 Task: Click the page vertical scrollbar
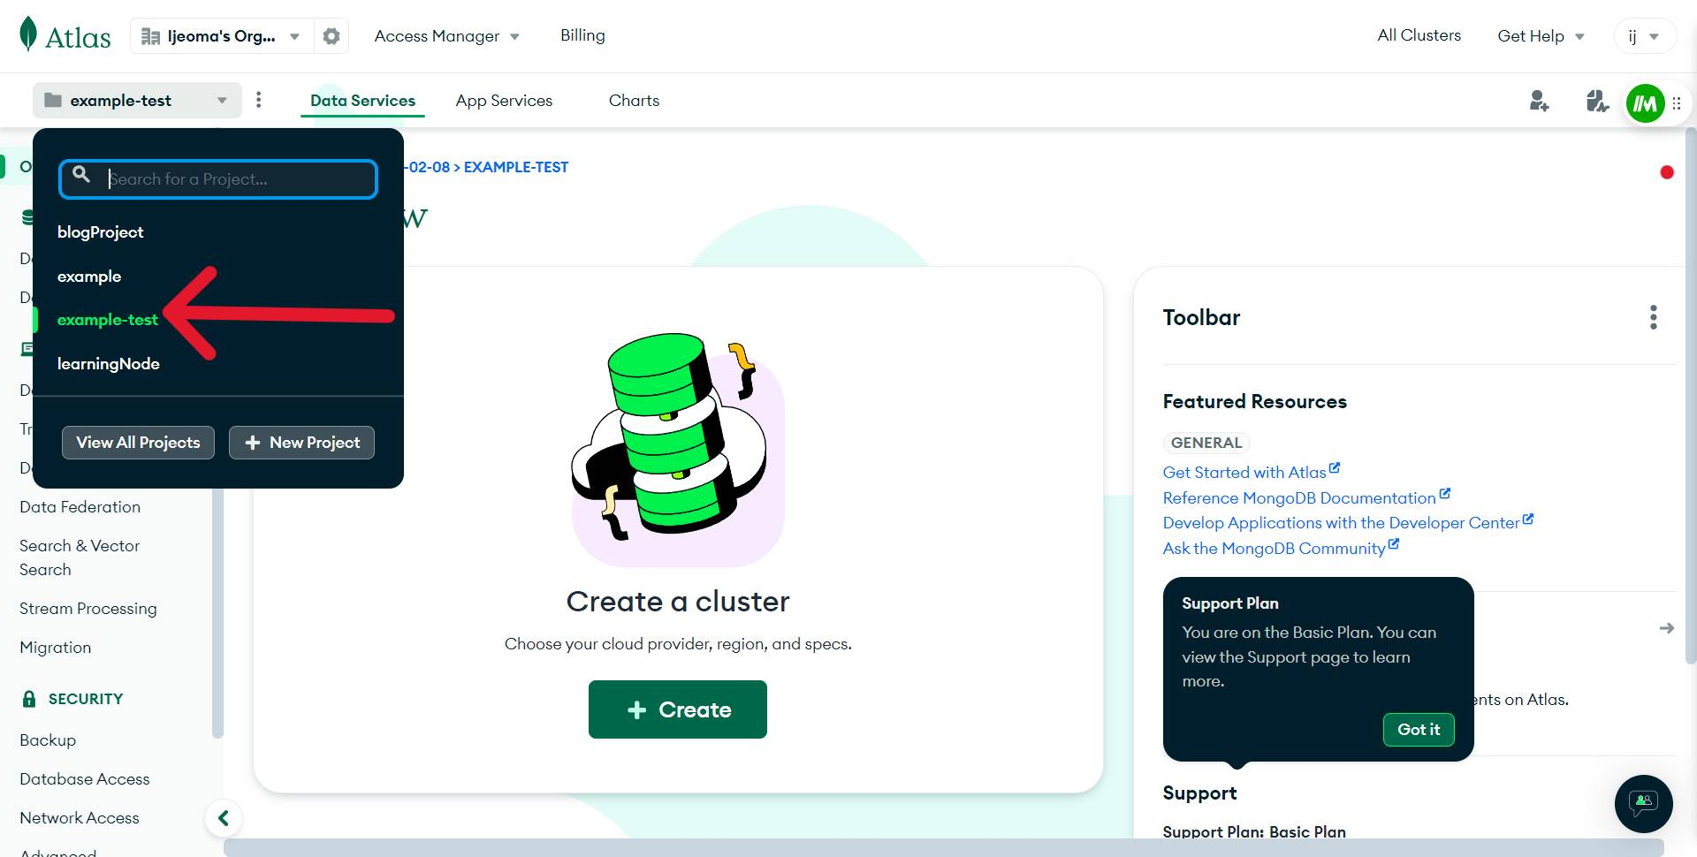coord(1691,398)
